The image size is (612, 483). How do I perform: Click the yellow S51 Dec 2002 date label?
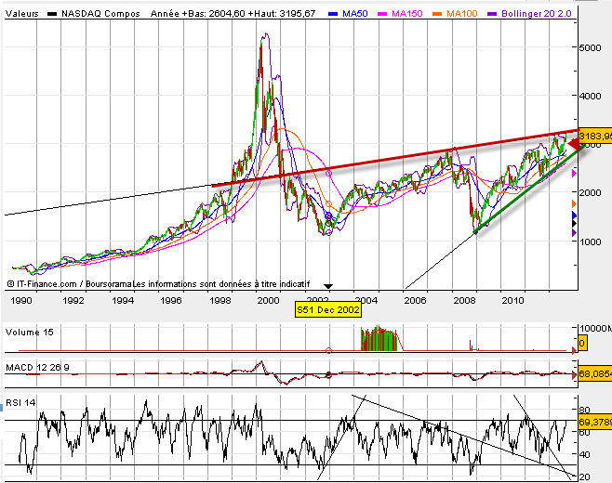[327, 308]
